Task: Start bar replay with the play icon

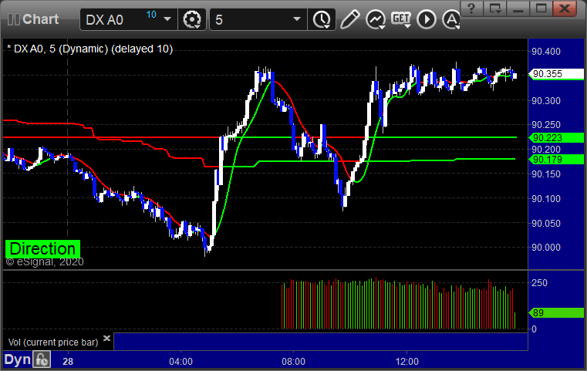Action: 427,19
